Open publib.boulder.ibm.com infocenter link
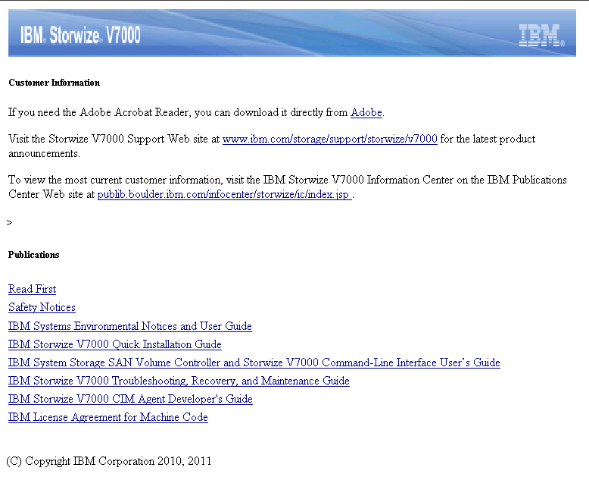 225,194
